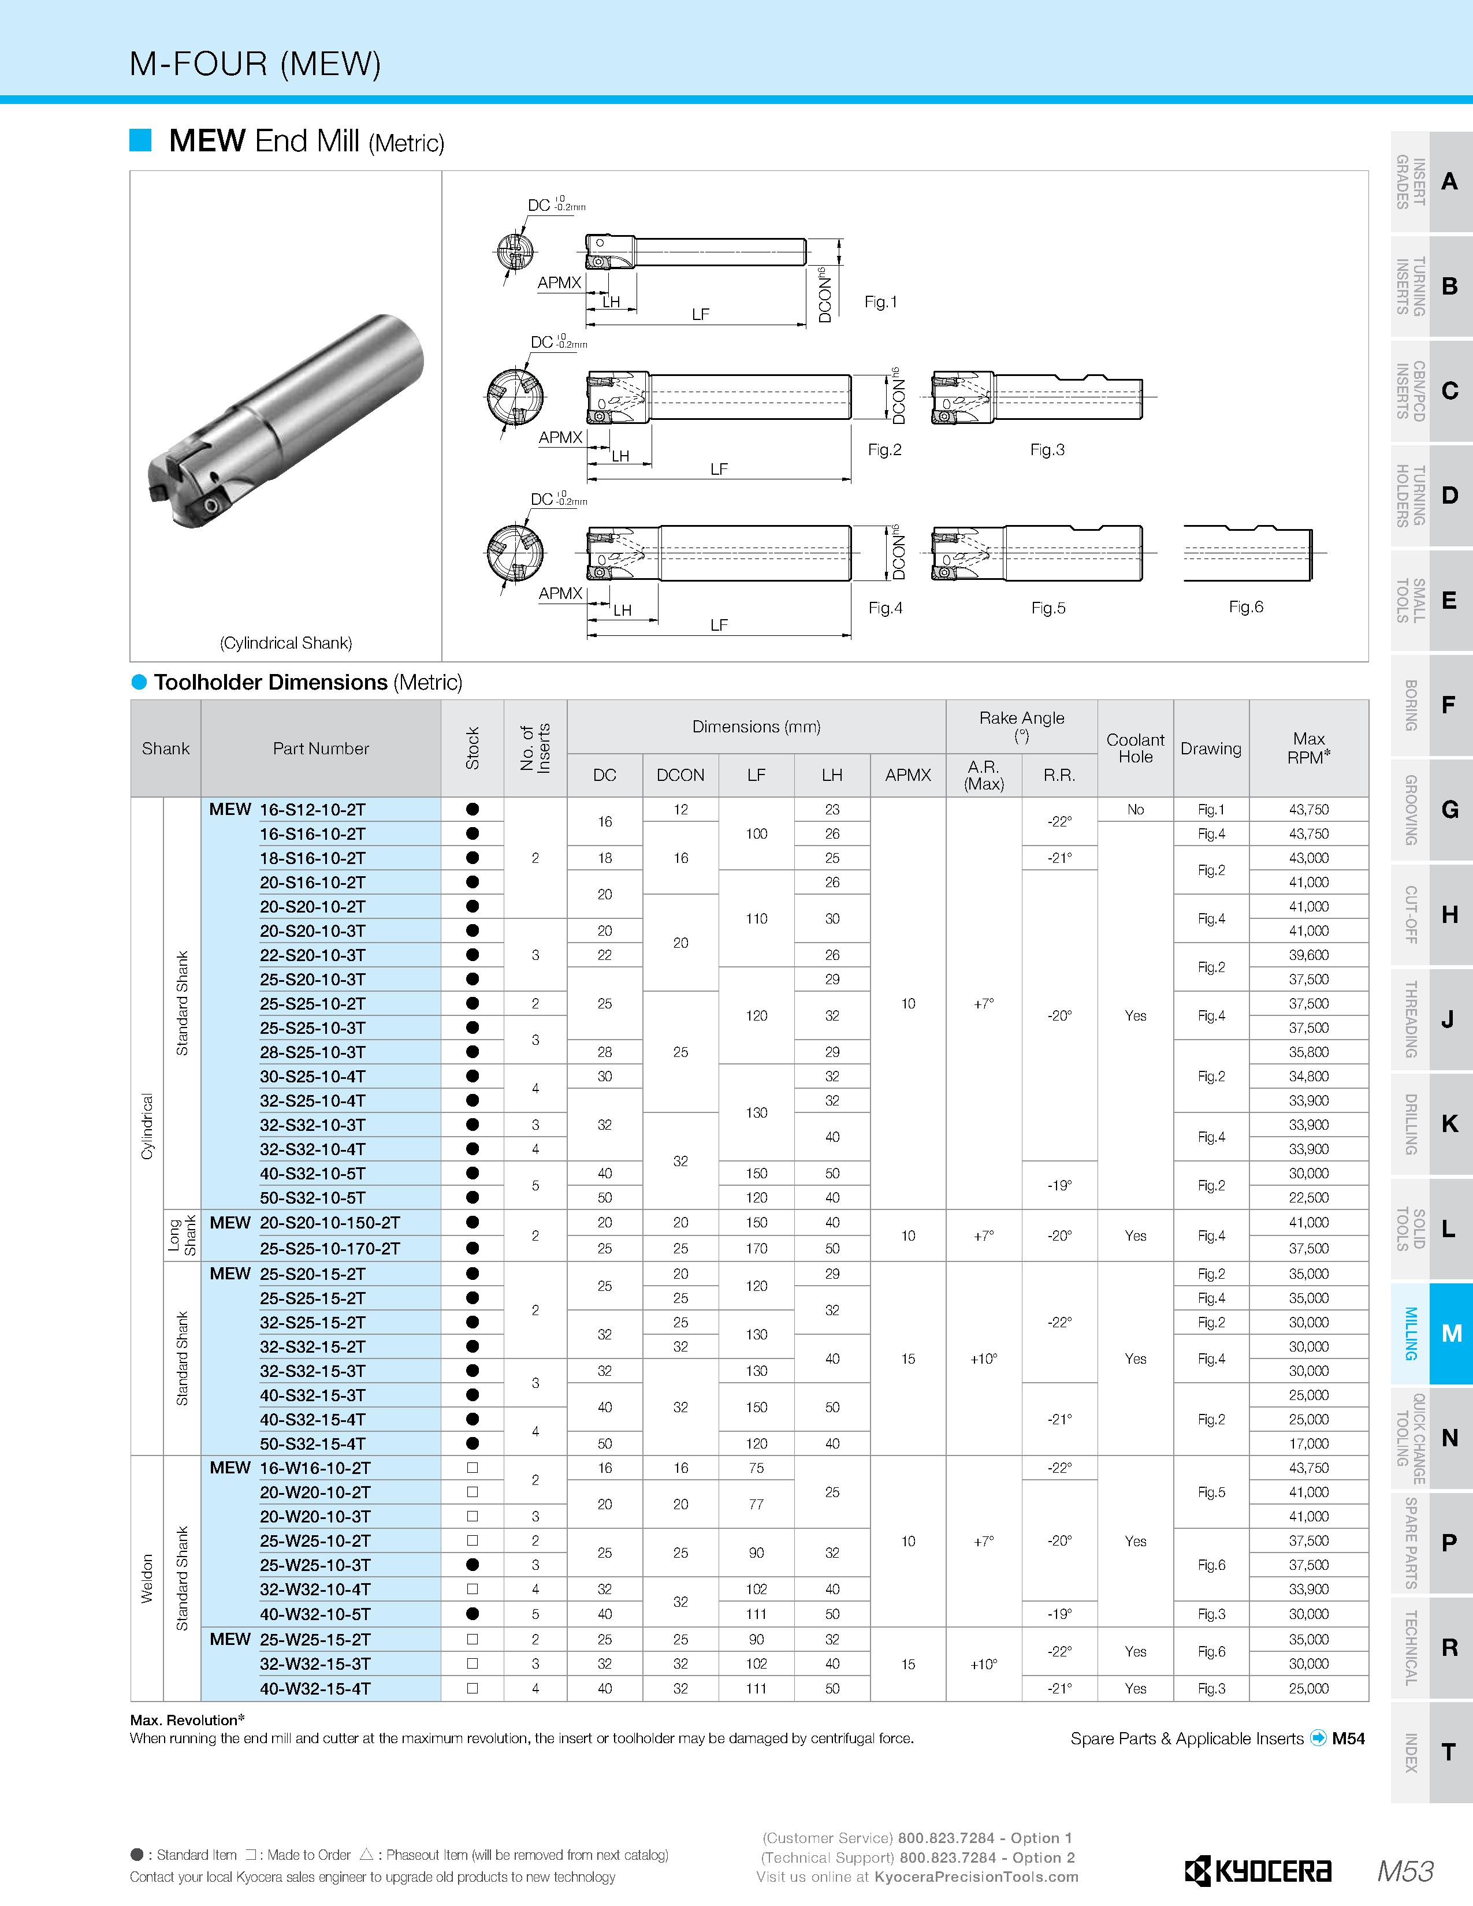Select part number 25-S25-10-2T

point(313,1004)
